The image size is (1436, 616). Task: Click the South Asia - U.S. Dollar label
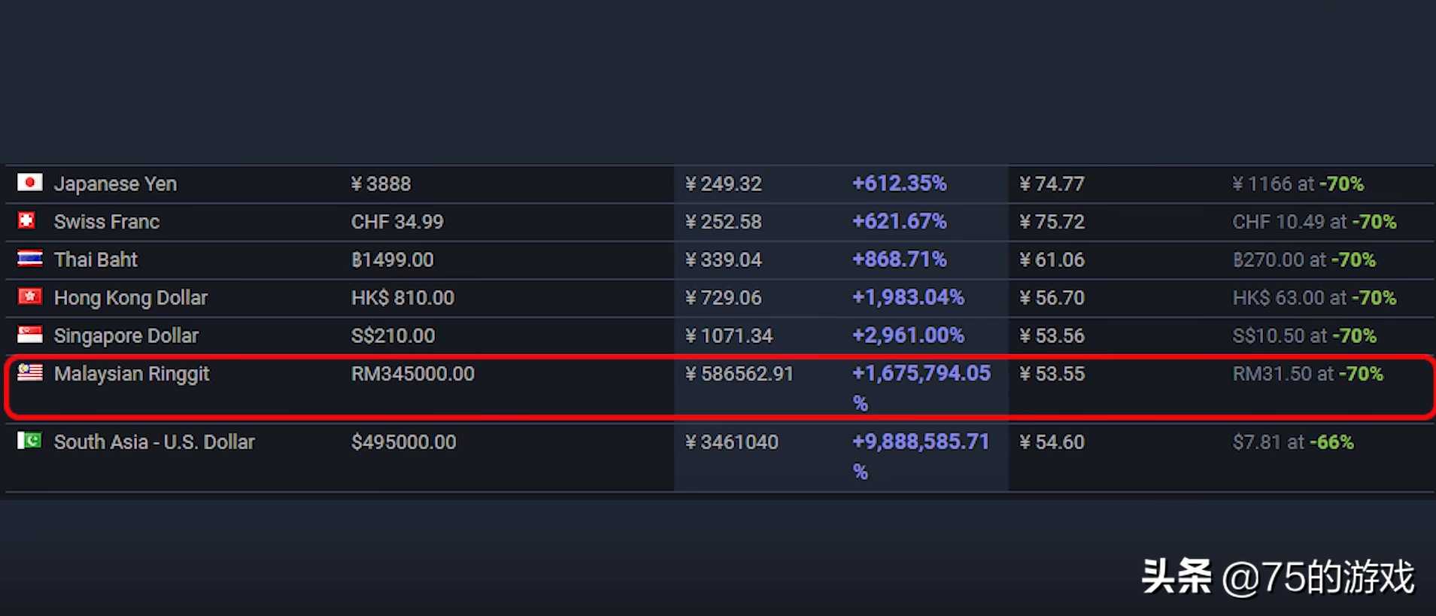point(154,442)
